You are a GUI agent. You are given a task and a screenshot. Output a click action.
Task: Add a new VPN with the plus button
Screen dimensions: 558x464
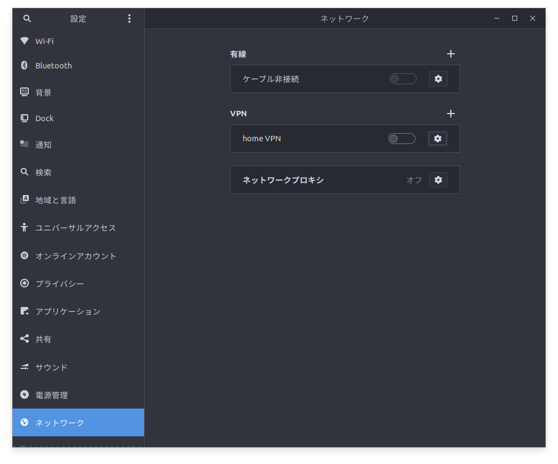(x=451, y=114)
